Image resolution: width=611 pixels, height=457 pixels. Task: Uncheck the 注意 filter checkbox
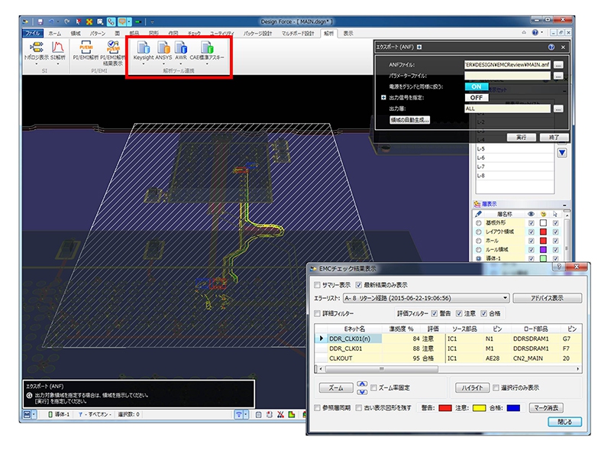pyautogui.click(x=459, y=313)
